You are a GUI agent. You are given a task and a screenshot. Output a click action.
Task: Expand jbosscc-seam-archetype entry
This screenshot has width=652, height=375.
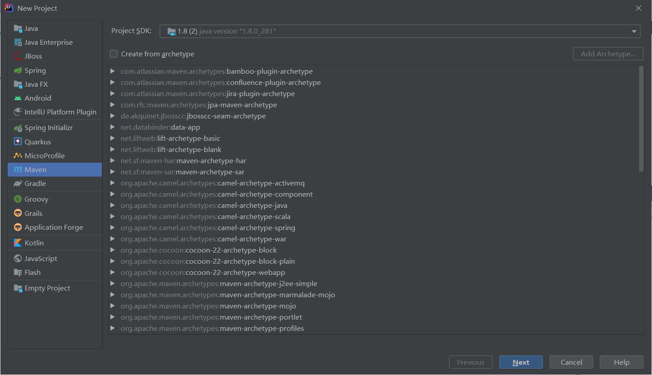click(113, 116)
